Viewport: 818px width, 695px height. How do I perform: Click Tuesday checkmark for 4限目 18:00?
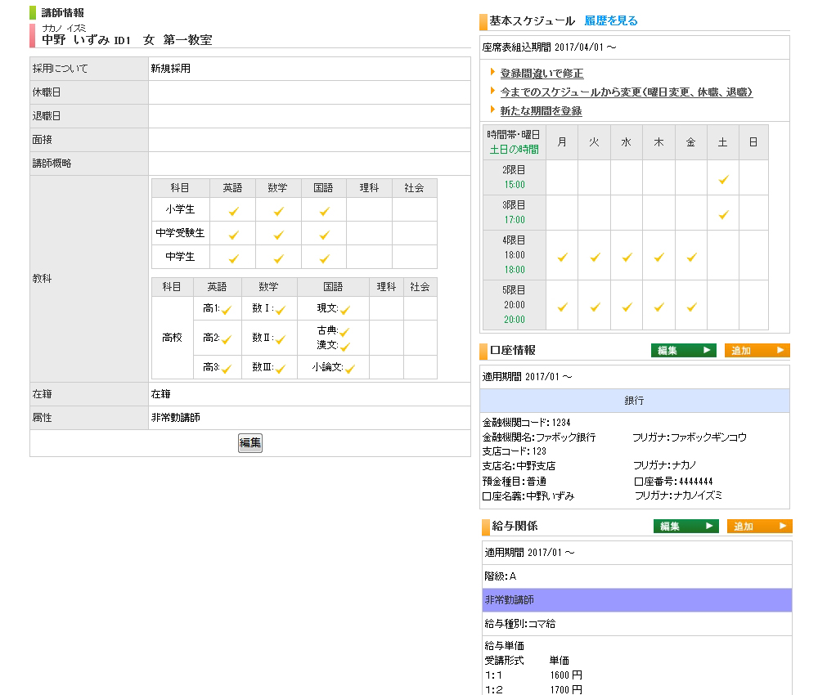click(x=595, y=258)
